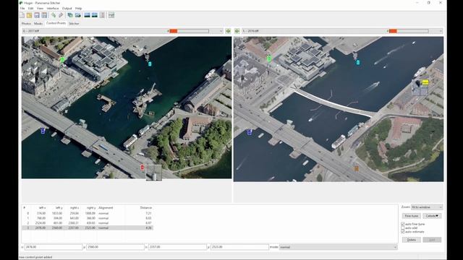
Task: Click the gray Redo arrow icon
Action: point(61,15)
